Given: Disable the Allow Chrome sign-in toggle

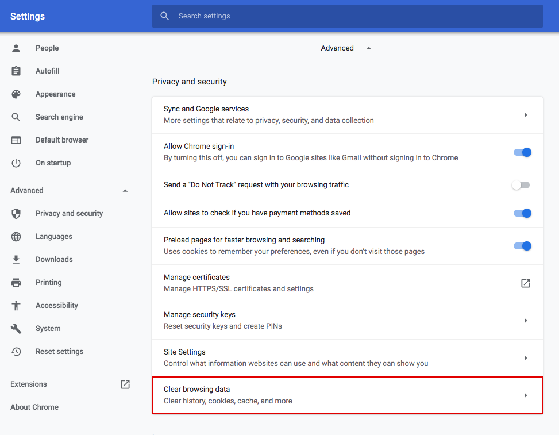Looking at the screenshot, I should point(522,152).
